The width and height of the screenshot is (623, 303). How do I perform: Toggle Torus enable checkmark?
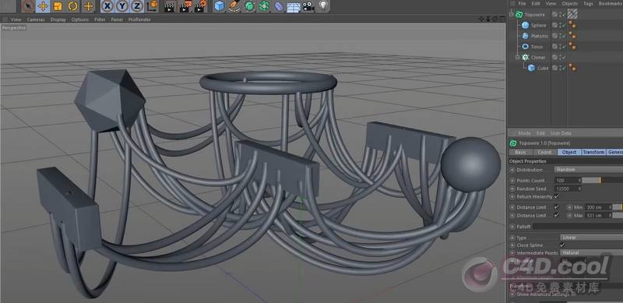pos(563,47)
